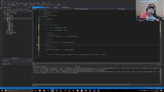Expand the References node
The width and height of the screenshot is (164, 92).
5,17
